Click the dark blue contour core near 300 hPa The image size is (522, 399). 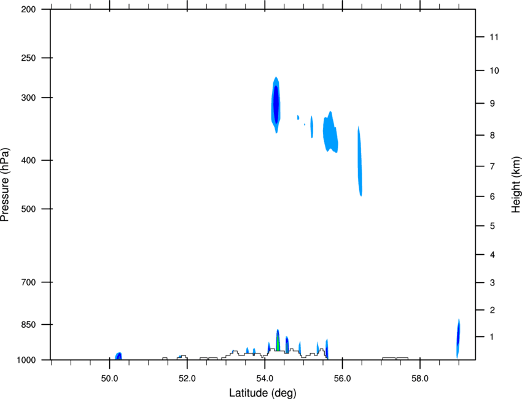coord(276,104)
